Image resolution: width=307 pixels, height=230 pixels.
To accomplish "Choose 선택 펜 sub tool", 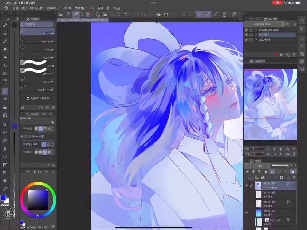I will pos(37,63).
